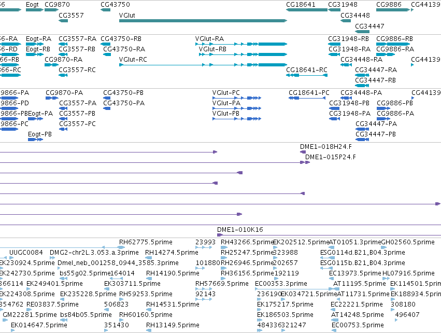The height and width of the screenshot is (333, 441).
Task: Click BAC end DME1-015P24.F
Action: (x=307, y=162)
